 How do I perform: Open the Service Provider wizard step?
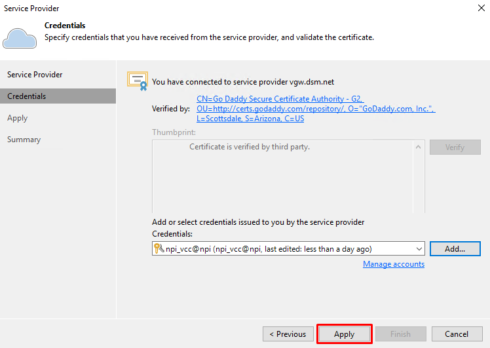point(35,75)
